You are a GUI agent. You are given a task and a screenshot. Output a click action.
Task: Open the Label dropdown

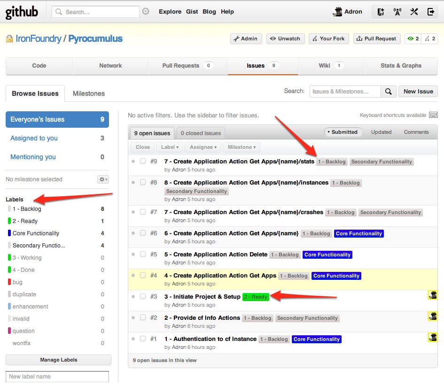170,147
